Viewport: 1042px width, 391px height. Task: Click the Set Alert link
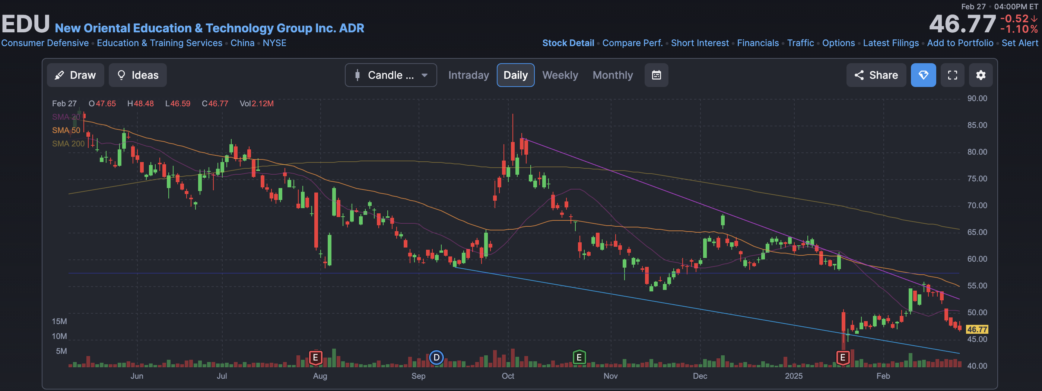point(1020,43)
